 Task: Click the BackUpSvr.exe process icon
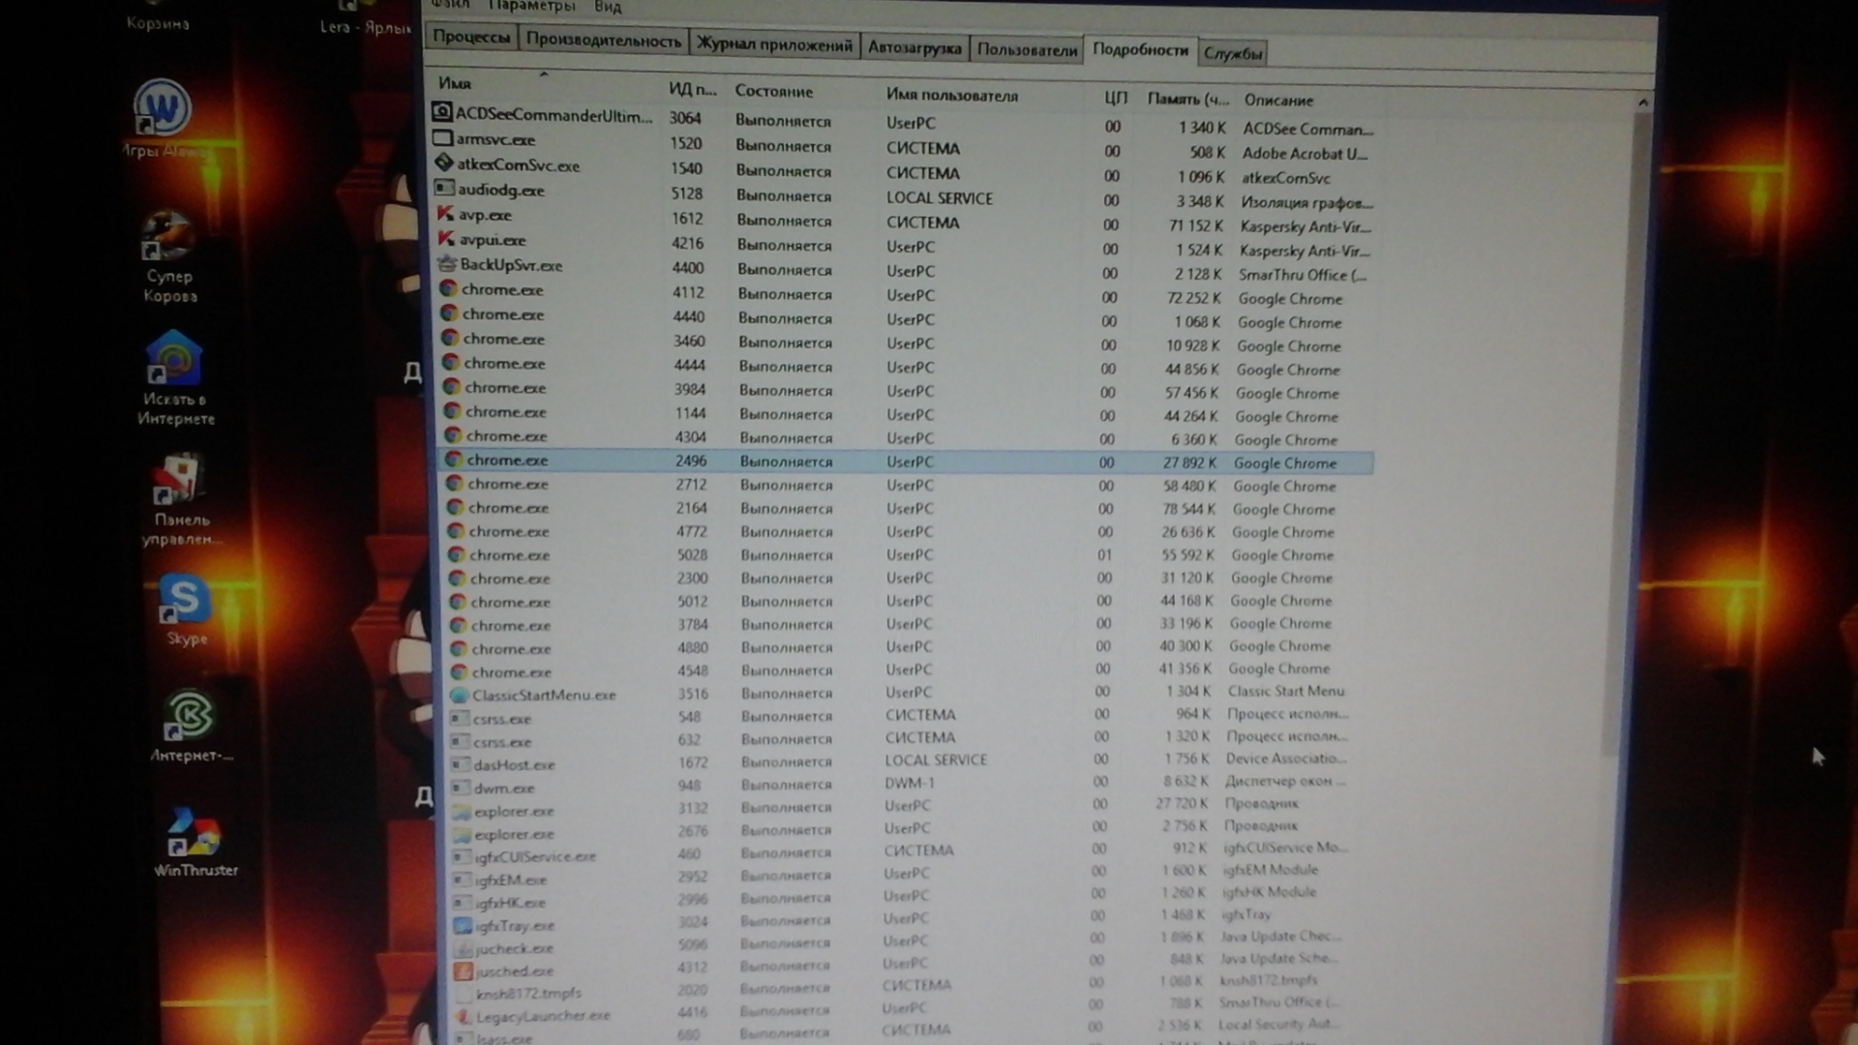point(447,263)
